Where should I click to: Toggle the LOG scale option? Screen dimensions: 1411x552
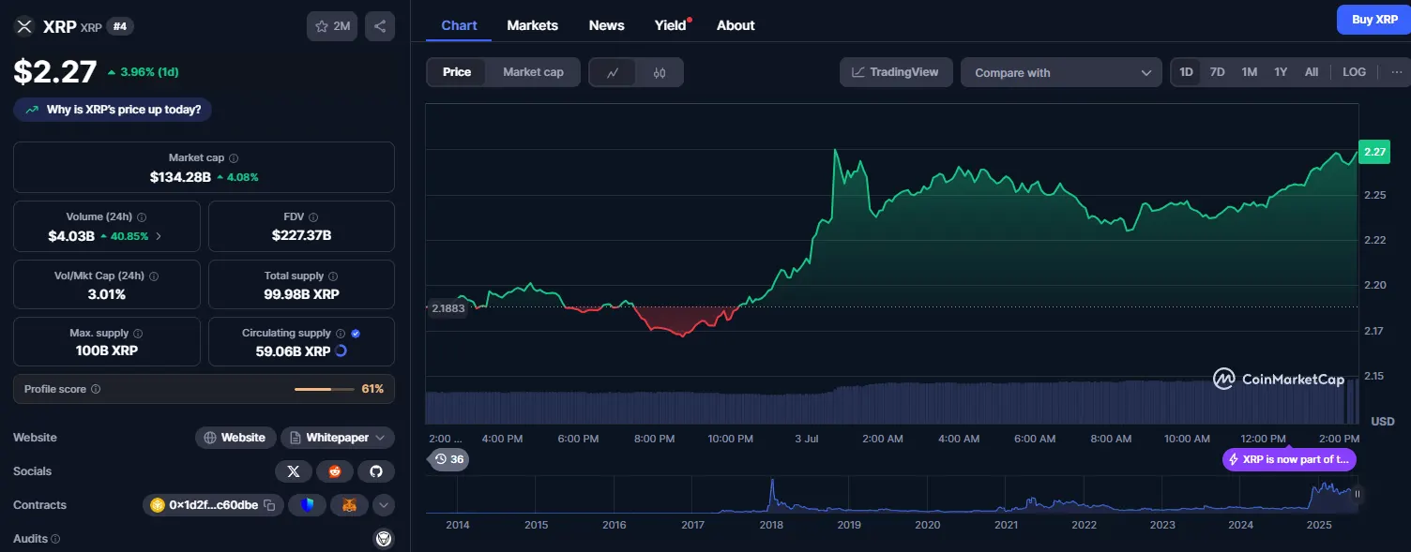[1354, 72]
